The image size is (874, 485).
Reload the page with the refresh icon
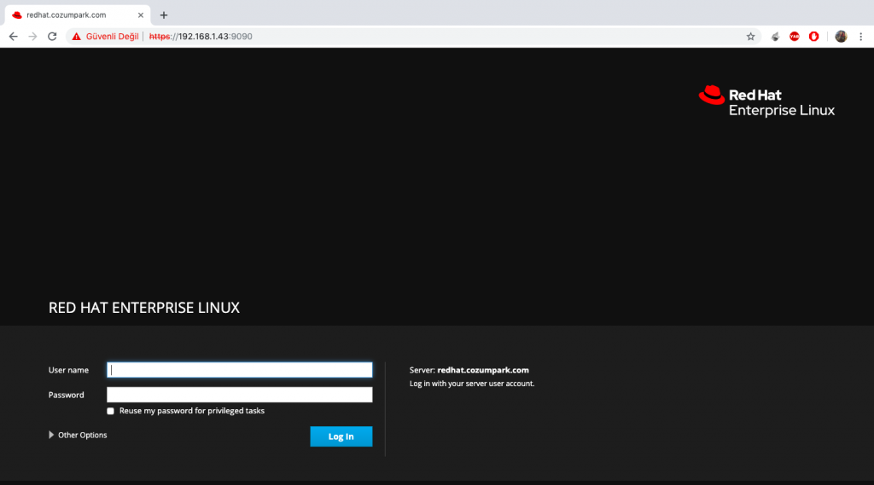click(x=52, y=36)
